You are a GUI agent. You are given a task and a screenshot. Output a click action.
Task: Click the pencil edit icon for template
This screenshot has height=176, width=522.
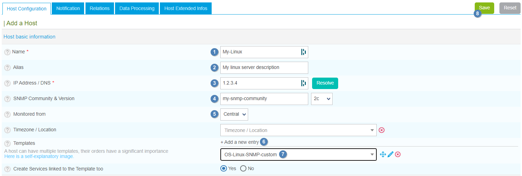[x=390, y=155]
